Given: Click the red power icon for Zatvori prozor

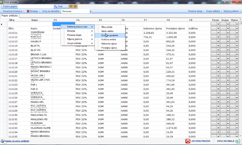Looking at the screenshot, I should pyautogui.click(x=188, y=141).
